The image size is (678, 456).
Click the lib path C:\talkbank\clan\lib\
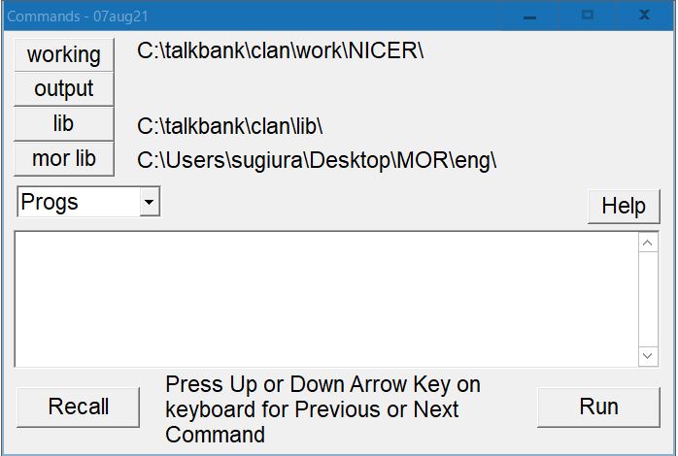click(230, 126)
